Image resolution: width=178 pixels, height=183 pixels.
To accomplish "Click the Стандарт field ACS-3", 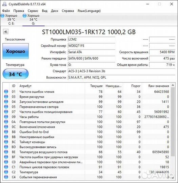I will click(x=121, y=71).
